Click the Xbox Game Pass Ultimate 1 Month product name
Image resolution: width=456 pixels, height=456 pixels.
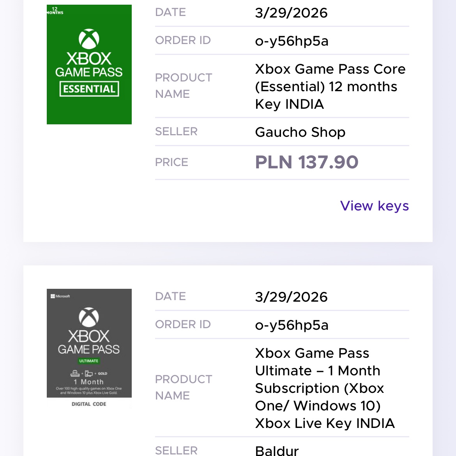pos(325,388)
